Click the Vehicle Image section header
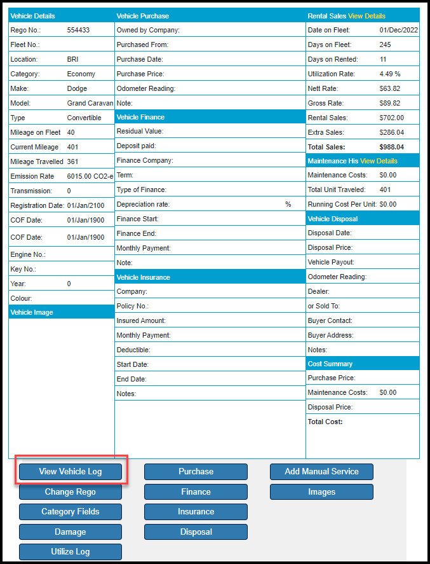 (32, 312)
